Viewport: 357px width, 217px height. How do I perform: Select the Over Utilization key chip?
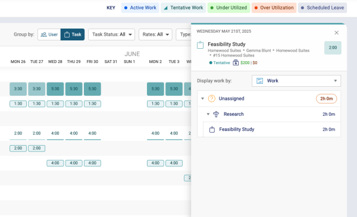coord(274,8)
